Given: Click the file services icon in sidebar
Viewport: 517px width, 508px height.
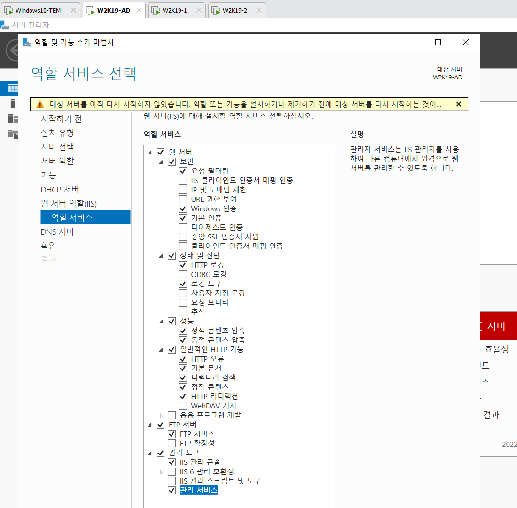Looking at the screenshot, I should pyautogui.click(x=13, y=133).
